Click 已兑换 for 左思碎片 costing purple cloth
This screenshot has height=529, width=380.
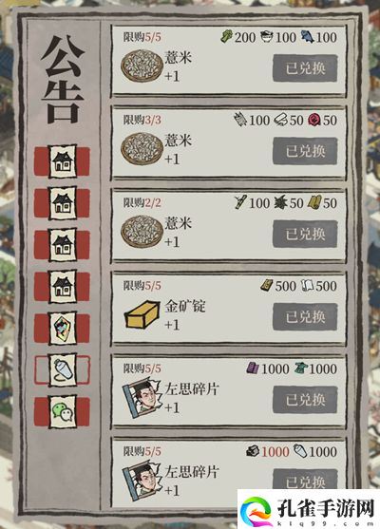coord(305,400)
